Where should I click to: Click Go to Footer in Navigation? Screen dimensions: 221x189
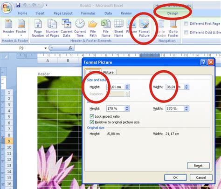173,28
